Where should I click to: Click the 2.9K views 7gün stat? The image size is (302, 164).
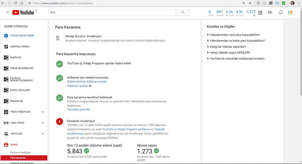pyautogui.click(x=230, y=13)
